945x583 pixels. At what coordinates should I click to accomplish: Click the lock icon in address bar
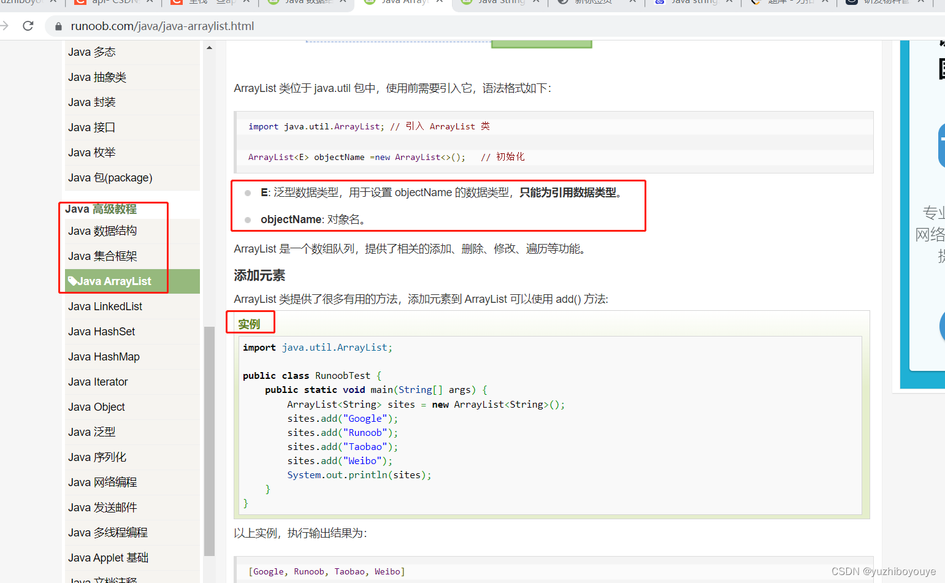59,26
